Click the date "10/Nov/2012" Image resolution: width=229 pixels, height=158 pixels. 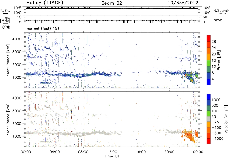[183, 3]
